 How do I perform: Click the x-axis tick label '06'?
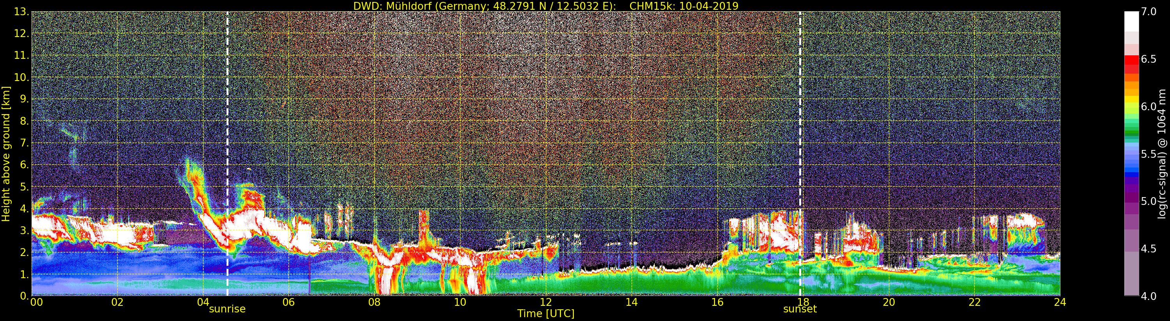coord(289,302)
